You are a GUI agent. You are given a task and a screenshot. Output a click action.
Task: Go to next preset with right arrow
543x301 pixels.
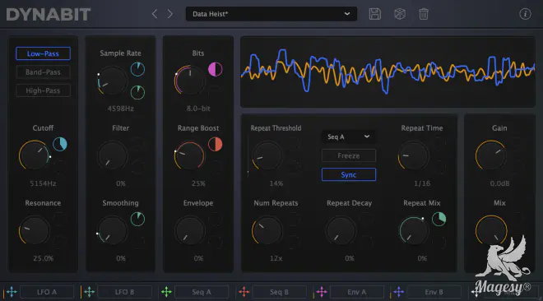[170, 14]
